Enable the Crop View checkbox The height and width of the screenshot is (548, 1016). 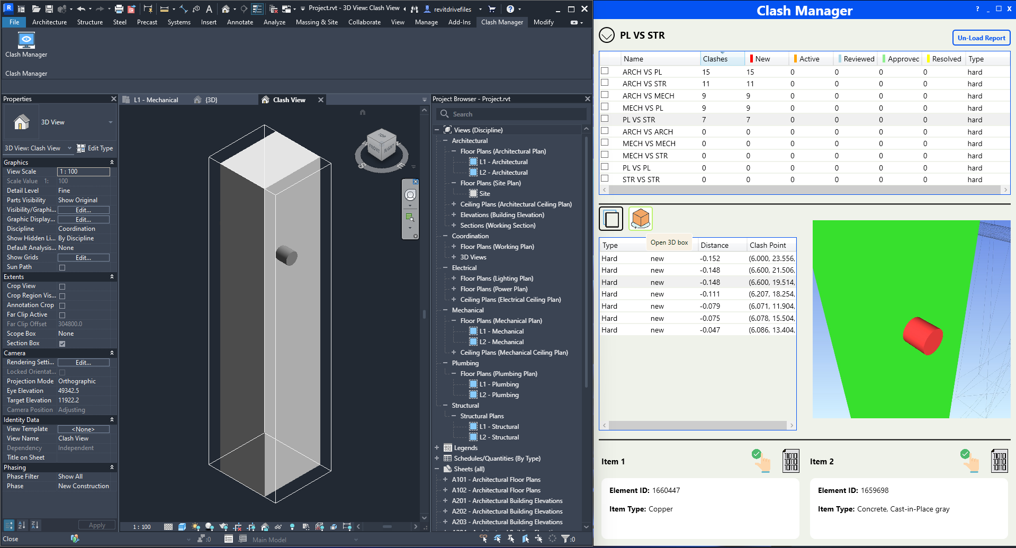click(62, 286)
